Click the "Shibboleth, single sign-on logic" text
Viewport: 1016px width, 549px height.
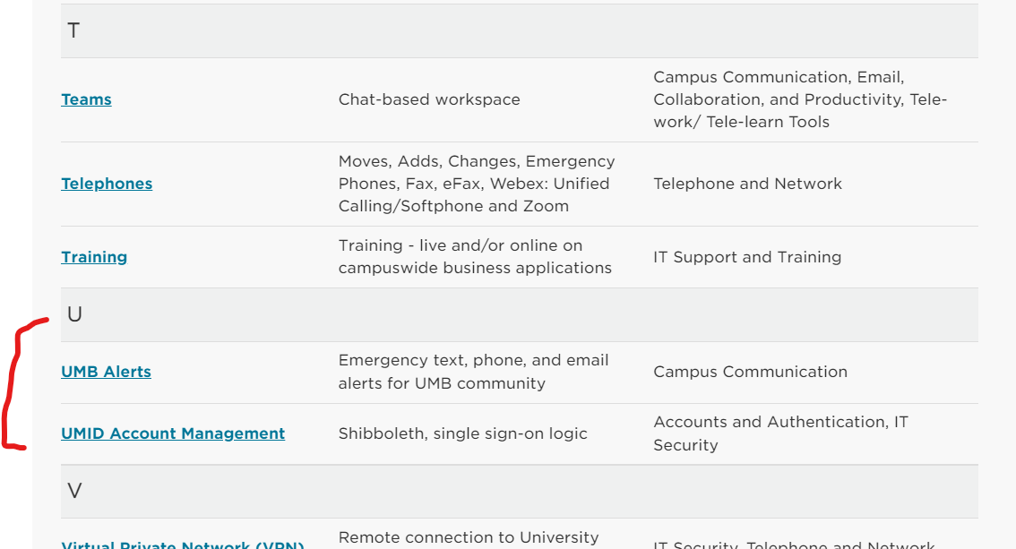point(462,433)
